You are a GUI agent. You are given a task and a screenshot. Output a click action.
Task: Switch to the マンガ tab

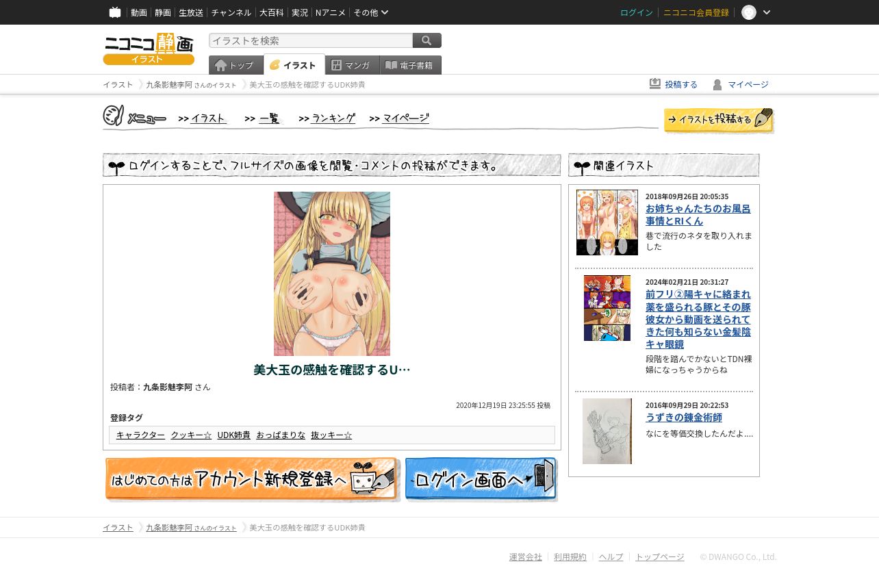(x=353, y=65)
